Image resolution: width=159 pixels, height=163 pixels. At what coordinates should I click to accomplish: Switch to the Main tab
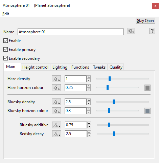[12, 67]
